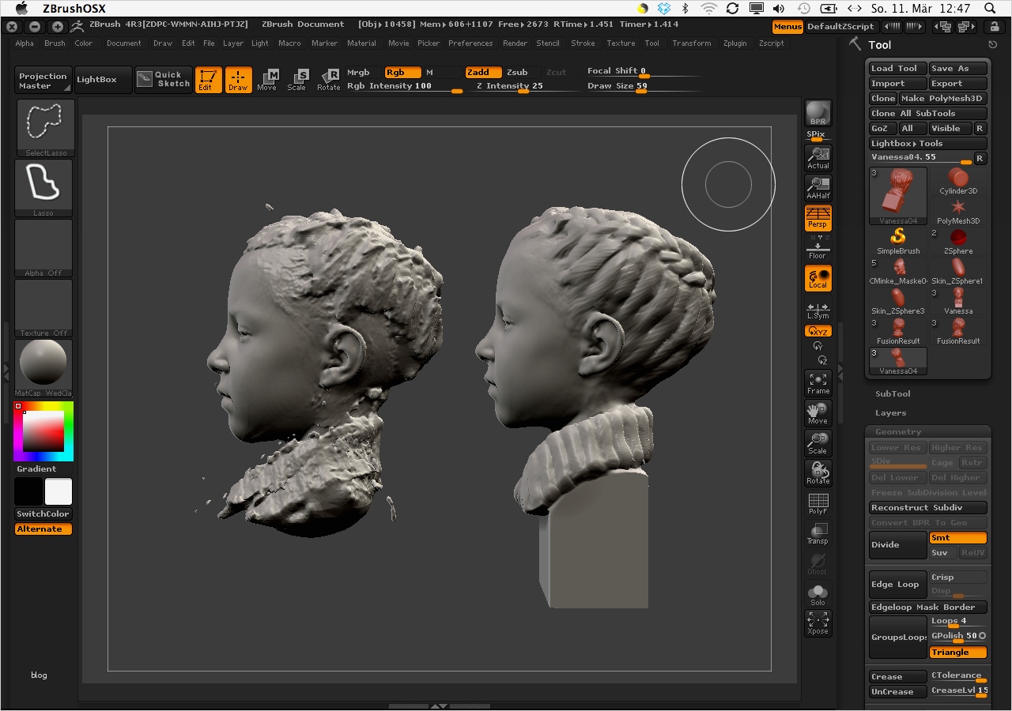Toggle the Smt smoothing option
This screenshot has width=1012, height=711.
957,537
